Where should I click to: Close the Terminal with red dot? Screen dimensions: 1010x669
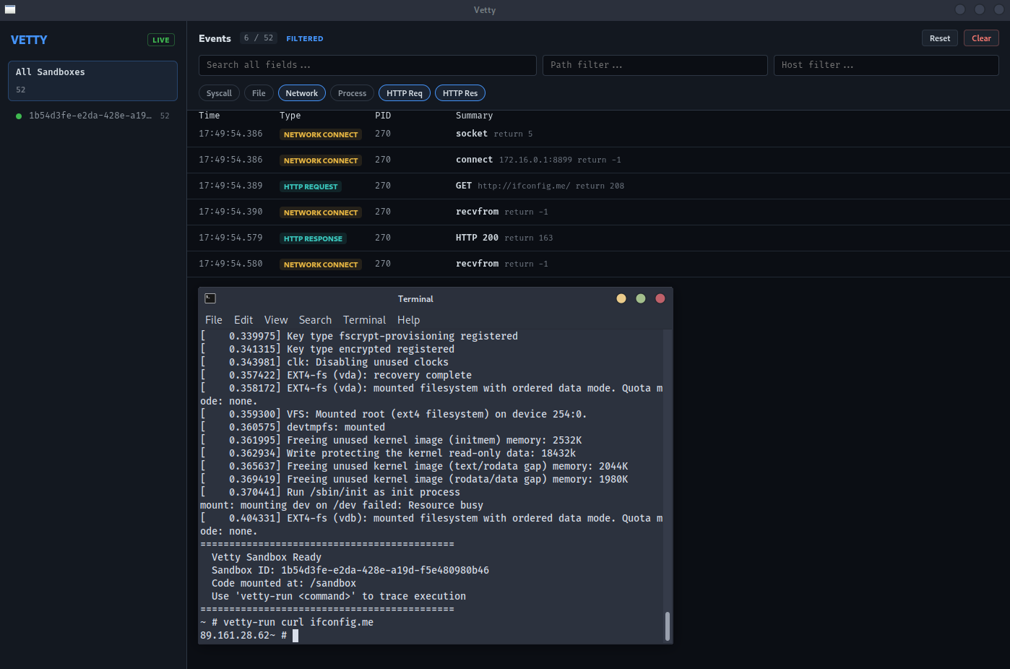(660, 298)
